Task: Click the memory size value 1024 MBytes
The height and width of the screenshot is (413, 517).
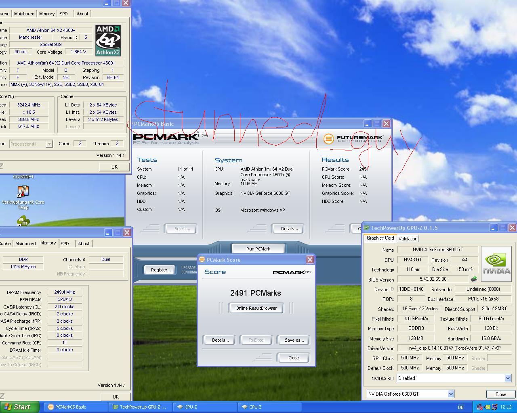Action: (x=23, y=267)
